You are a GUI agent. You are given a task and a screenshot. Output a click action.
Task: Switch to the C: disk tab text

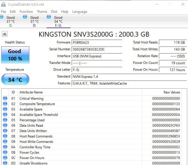11,21
